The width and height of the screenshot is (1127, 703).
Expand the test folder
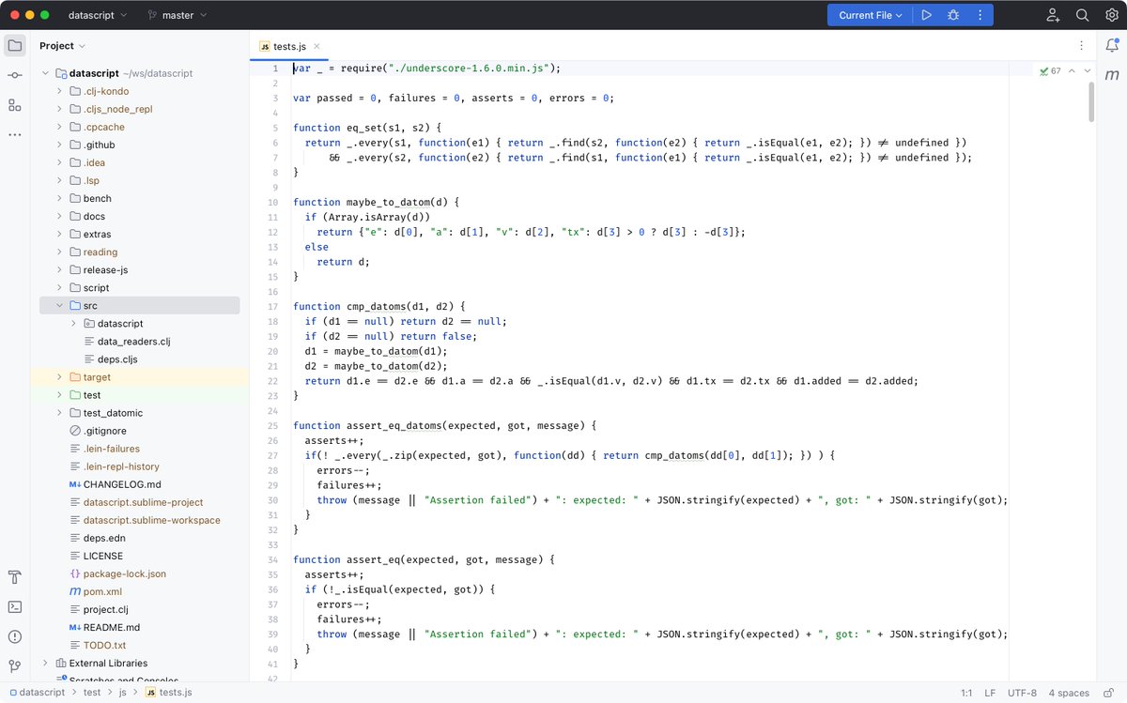click(x=59, y=395)
